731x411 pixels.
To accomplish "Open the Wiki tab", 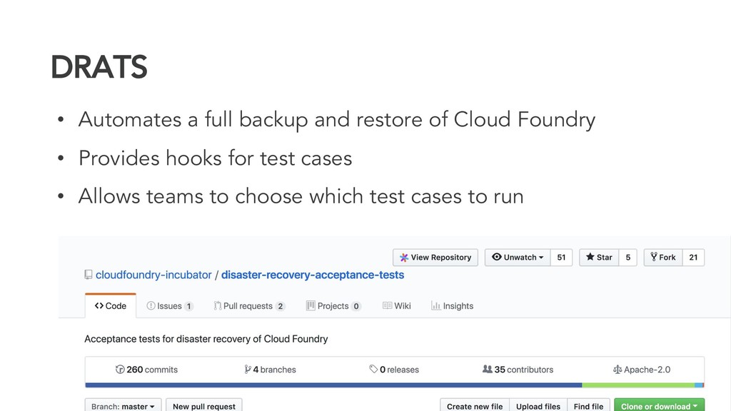I will pos(397,306).
